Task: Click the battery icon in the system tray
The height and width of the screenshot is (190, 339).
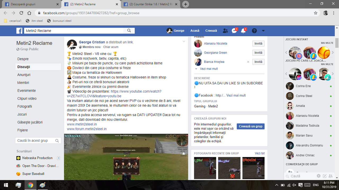Action: tap(283, 185)
